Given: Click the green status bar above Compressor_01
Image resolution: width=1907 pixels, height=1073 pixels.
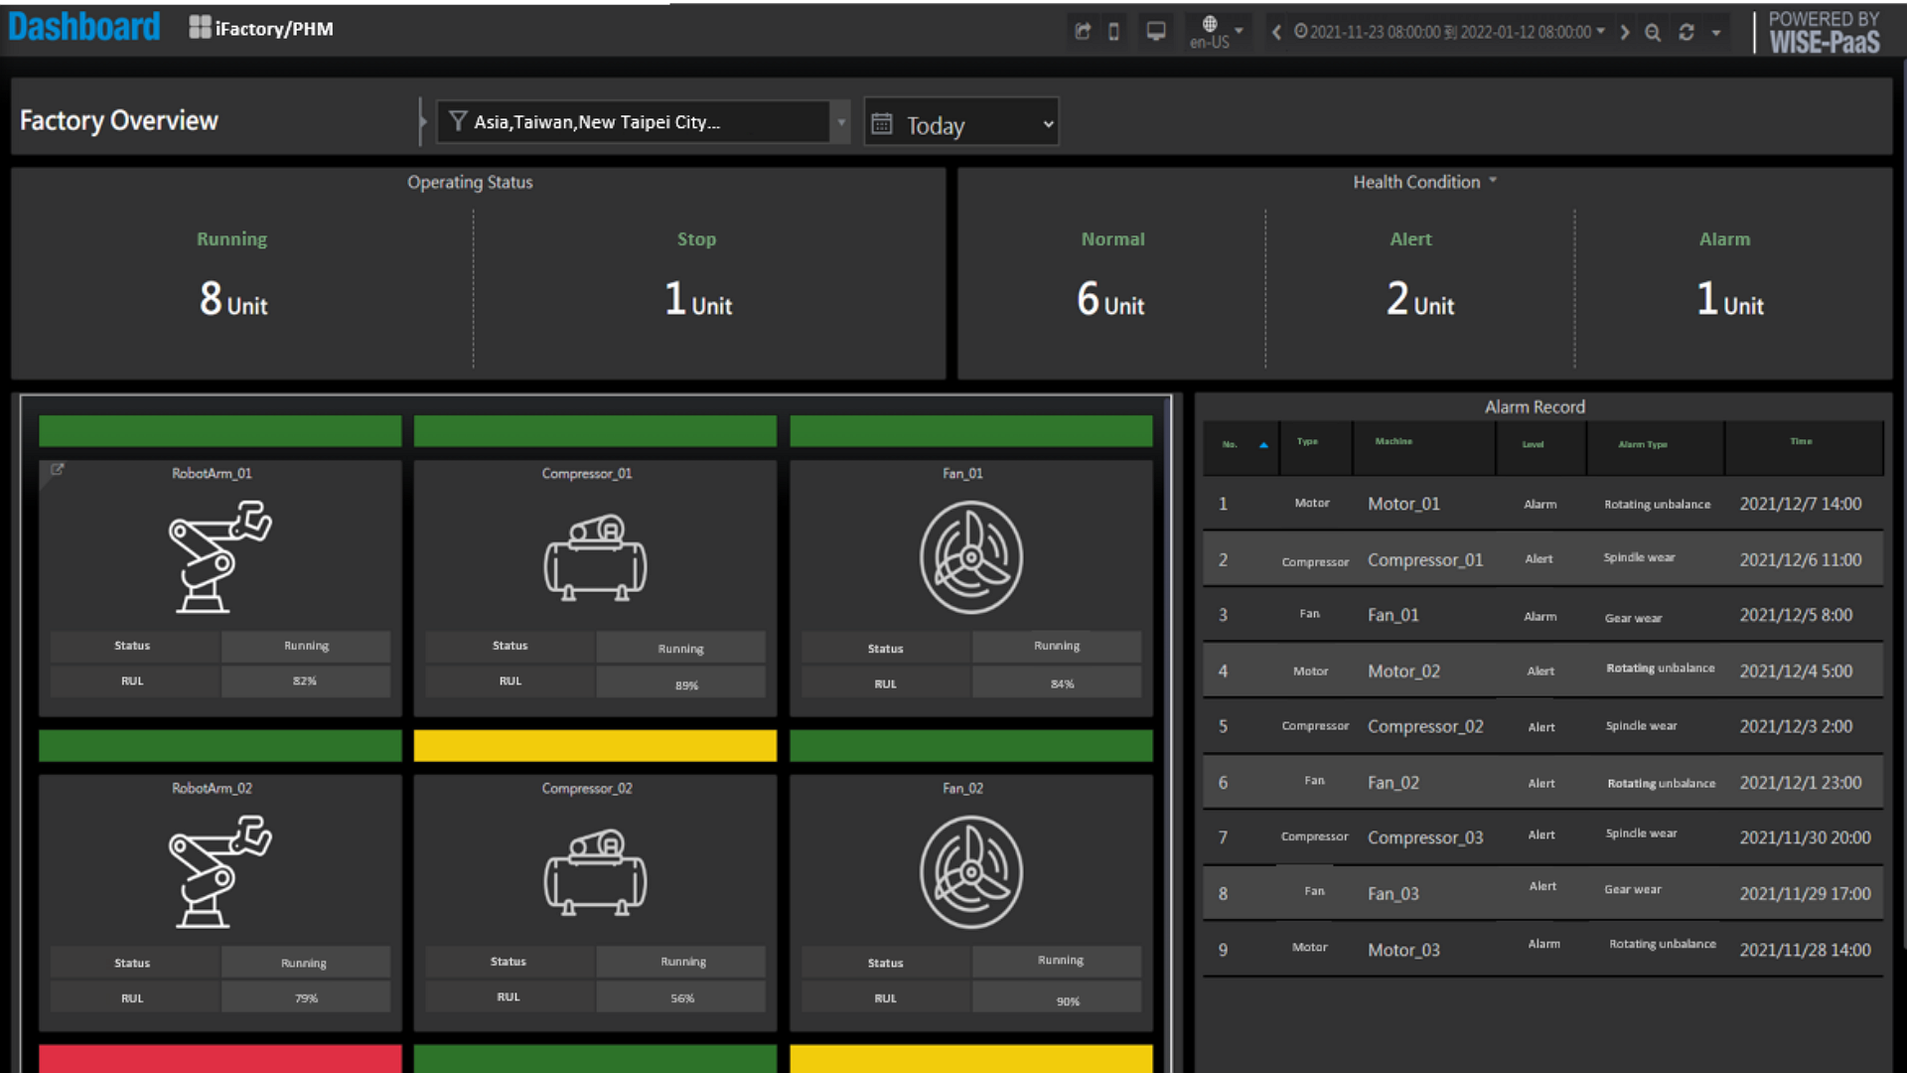Looking at the screenshot, I should [x=594, y=431].
